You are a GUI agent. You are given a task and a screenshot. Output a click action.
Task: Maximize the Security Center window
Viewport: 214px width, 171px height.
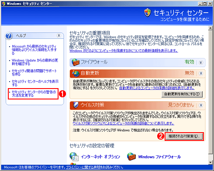[x=205, y=3]
